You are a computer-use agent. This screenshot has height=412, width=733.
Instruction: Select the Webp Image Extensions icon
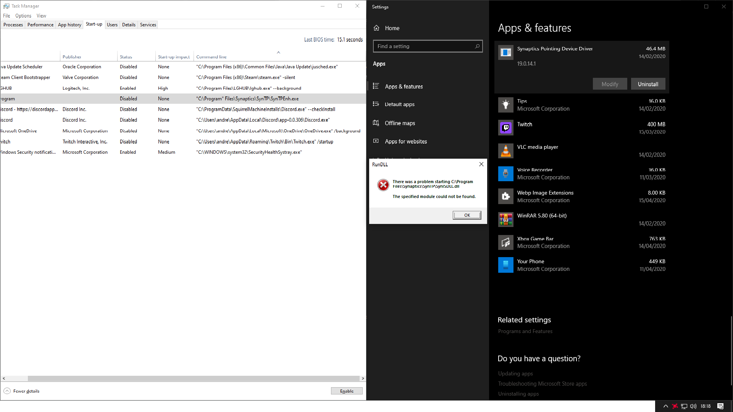(505, 196)
